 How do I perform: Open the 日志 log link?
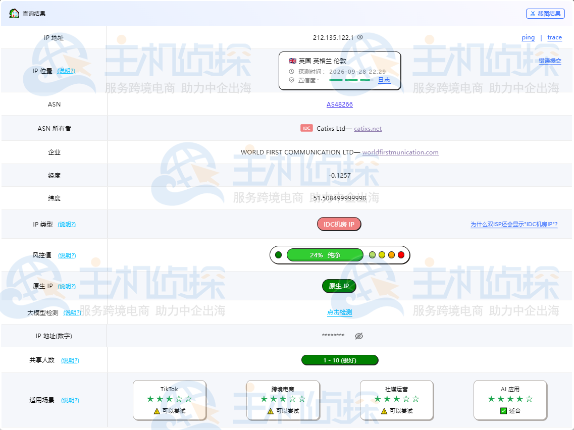click(384, 80)
